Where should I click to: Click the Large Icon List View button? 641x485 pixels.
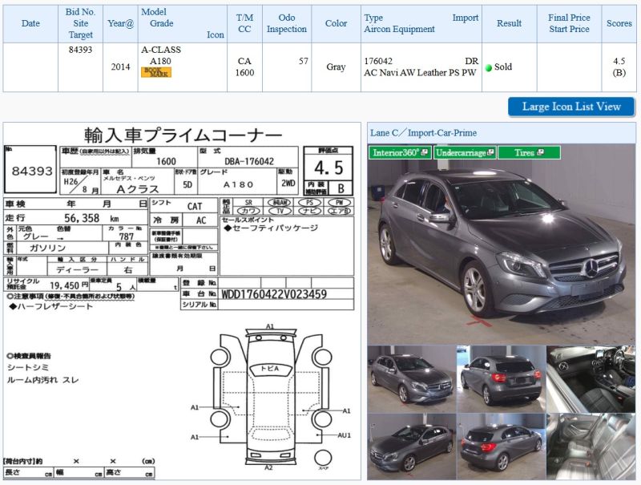[x=571, y=107]
